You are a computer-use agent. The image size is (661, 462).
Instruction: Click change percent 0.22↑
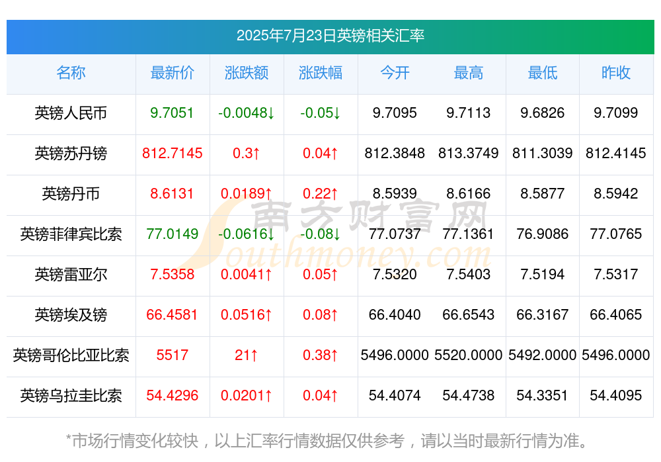point(321,194)
